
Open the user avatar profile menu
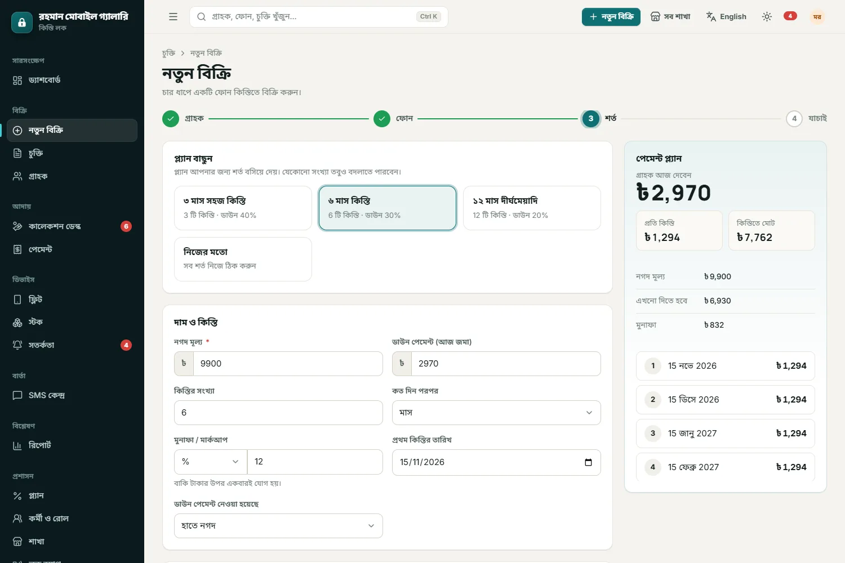tap(817, 17)
